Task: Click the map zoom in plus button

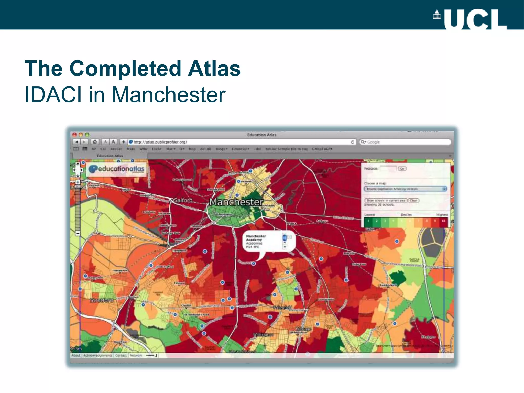Action: point(78,182)
